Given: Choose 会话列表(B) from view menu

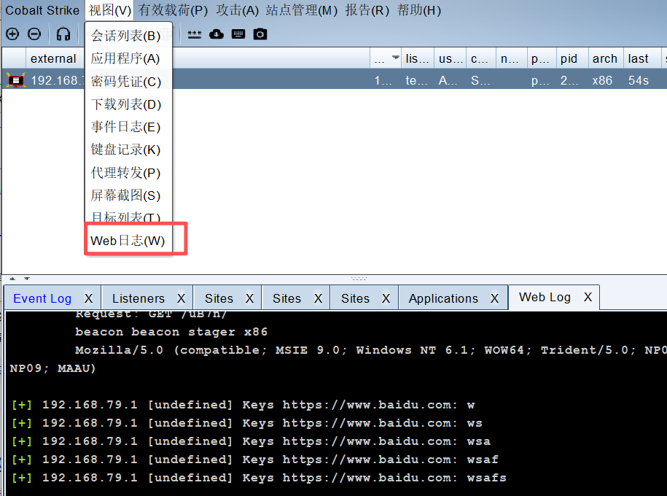Looking at the screenshot, I should tap(128, 36).
